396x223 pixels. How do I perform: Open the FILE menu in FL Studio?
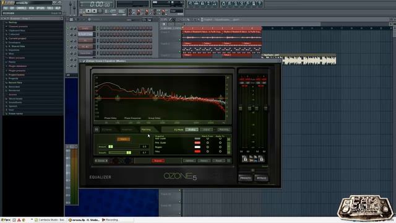6,8
